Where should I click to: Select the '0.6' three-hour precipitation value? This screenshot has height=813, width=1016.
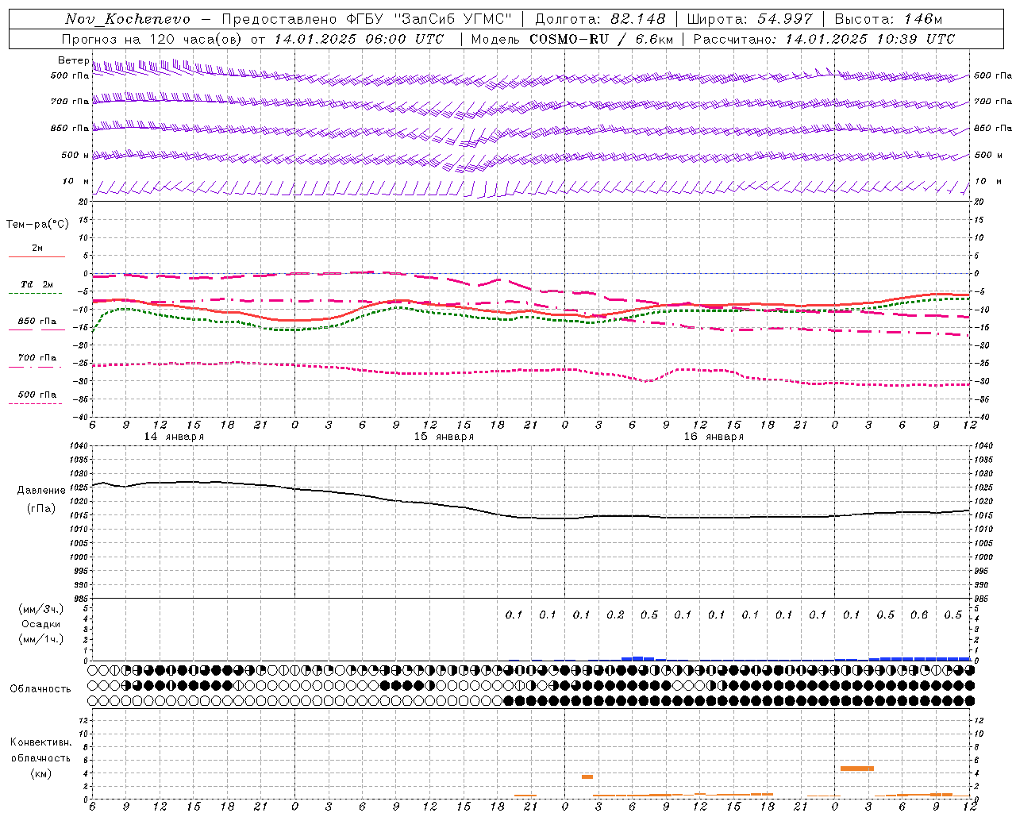tap(919, 615)
